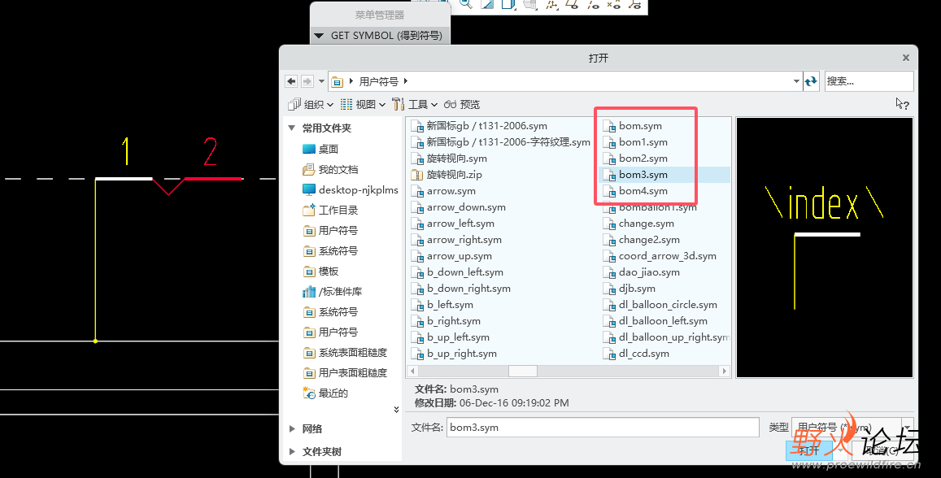The image size is (941, 478).
Task: Expand the 网络 network section
Action: pos(292,429)
